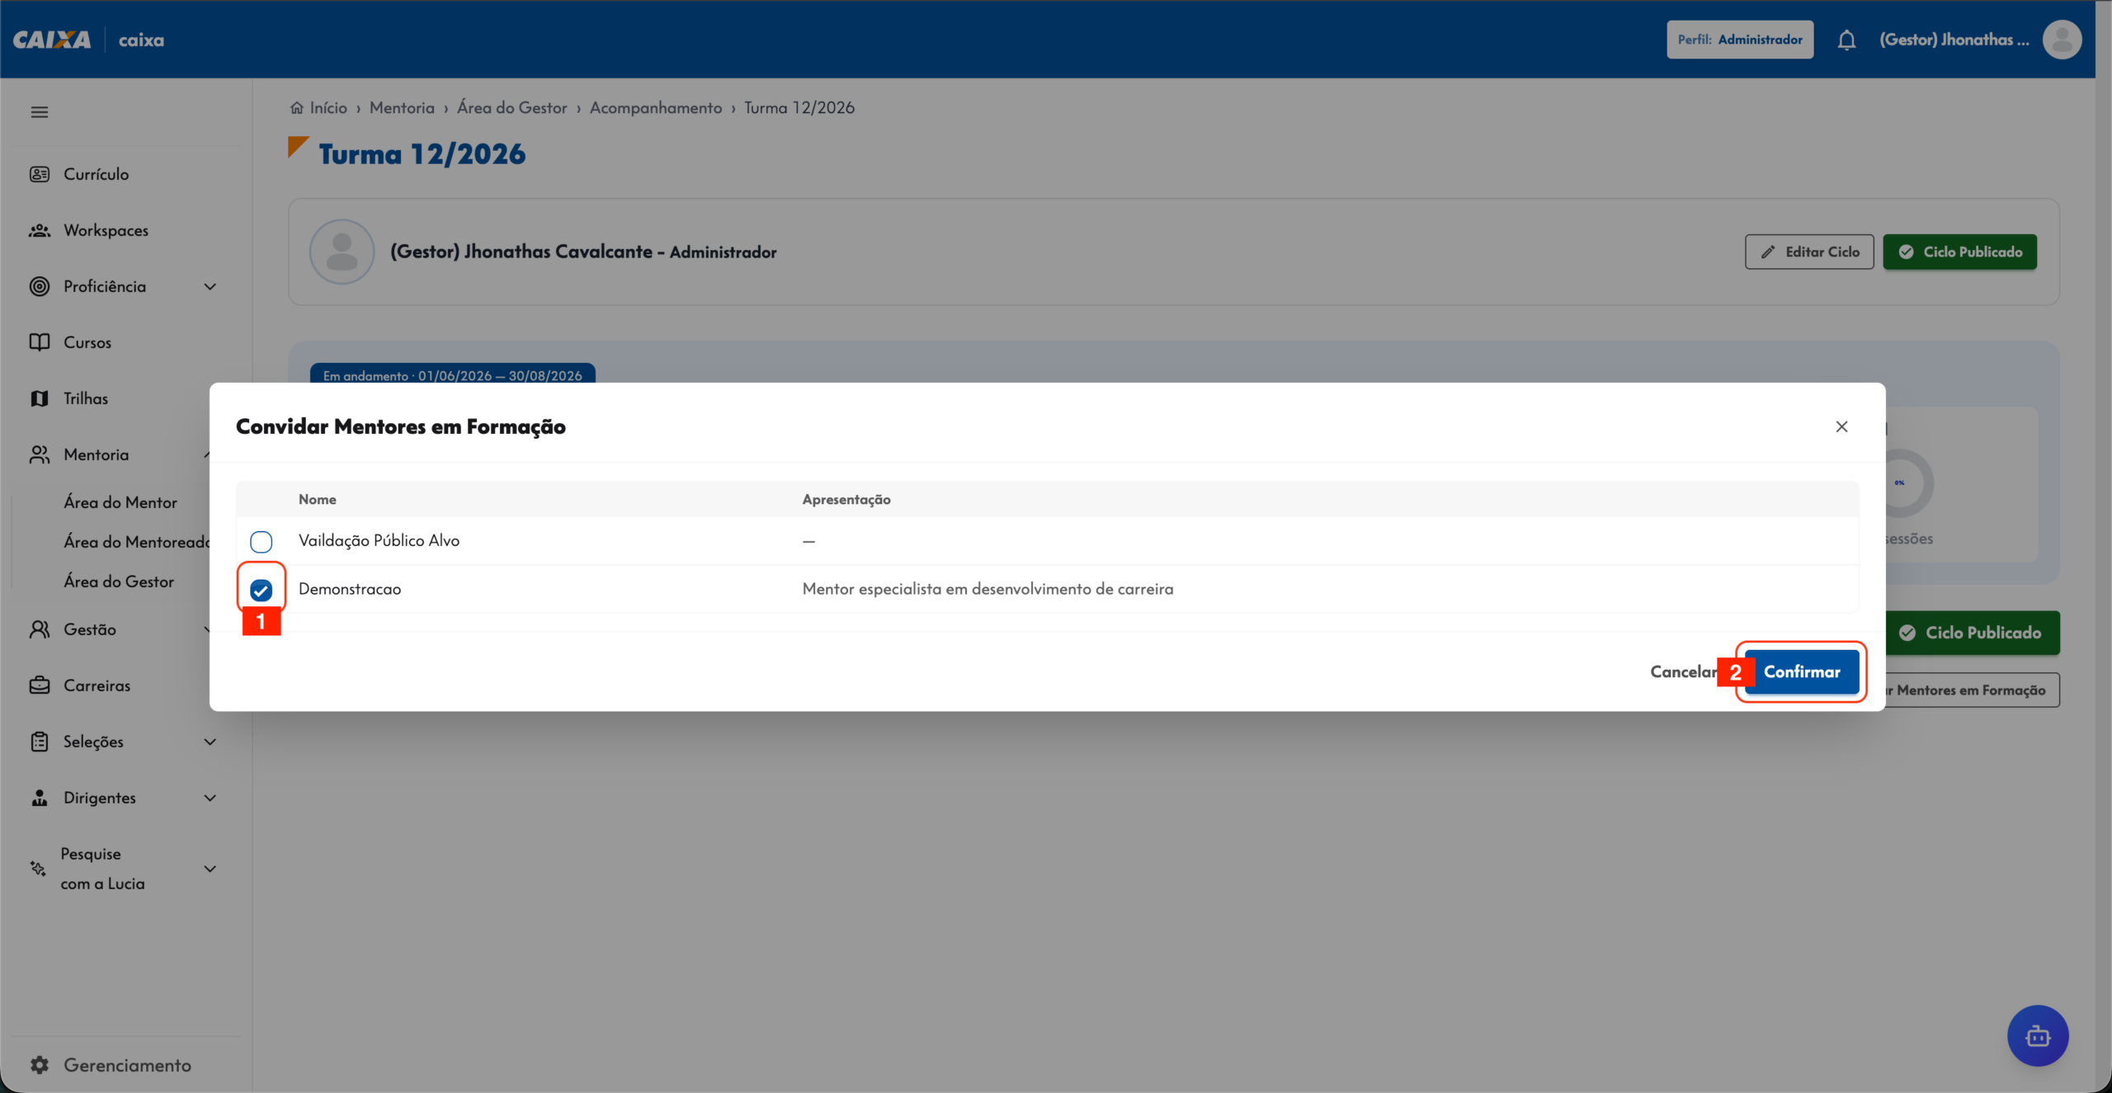Open the chatbot robot floating button
Screen dimensions: 2112x1093
pyautogui.click(x=2038, y=1035)
